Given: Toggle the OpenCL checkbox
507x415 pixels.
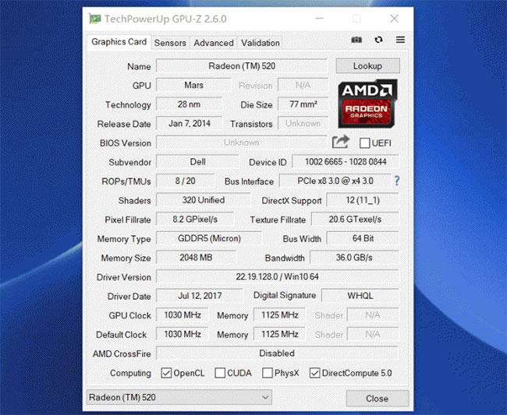Looking at the screenshot, I should pyautogui.click(x=166, y=373).
